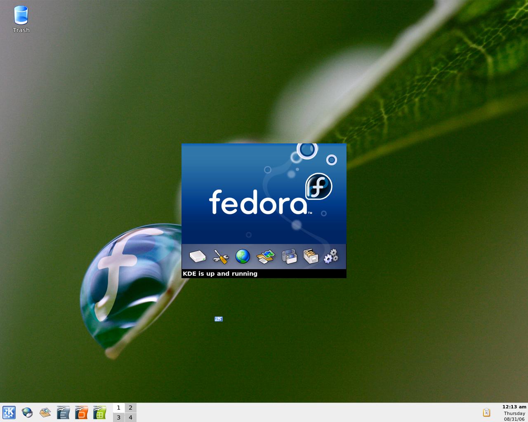Launch OpenOffice Impress orange panel icon
This screenshot has width=528, height=422.
[x=82, y=413]
